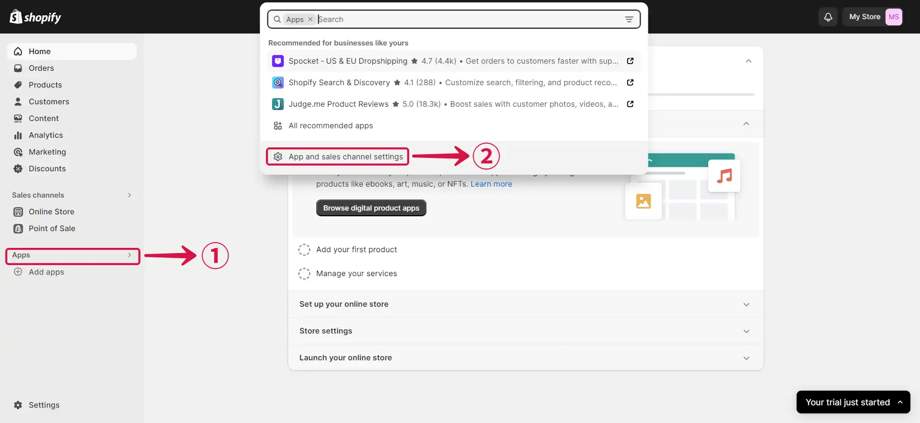Click the app settings gear icon

(x=278, y=157)
